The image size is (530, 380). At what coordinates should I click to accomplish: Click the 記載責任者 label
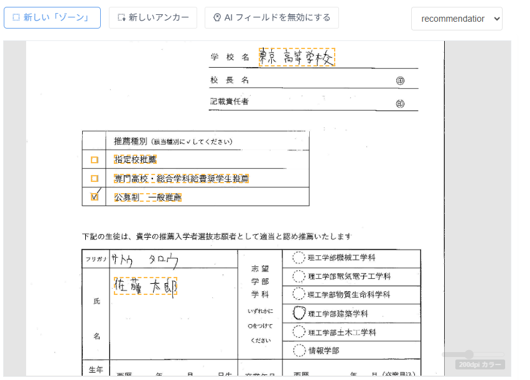pos(230,101)
